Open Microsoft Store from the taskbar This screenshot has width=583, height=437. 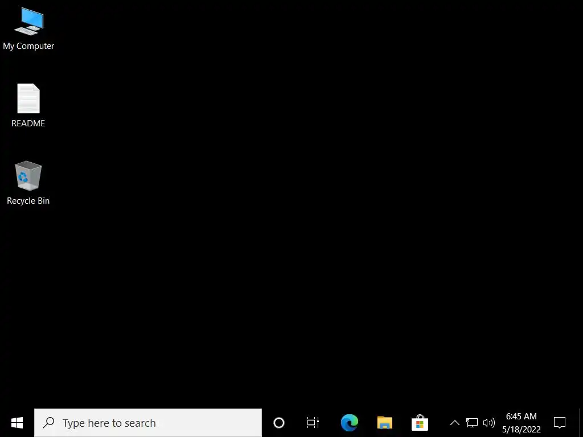coord(420,423)
